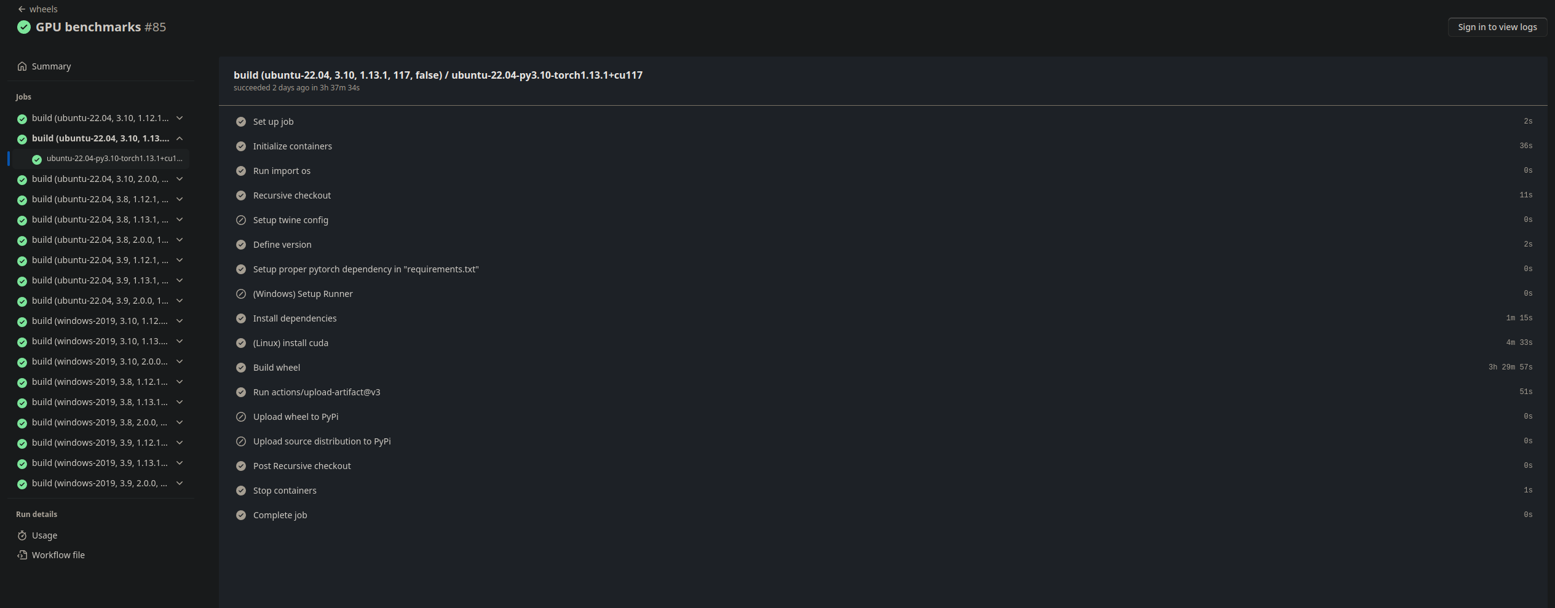Screen dimensions: 1555x608
Task: Go back via the wheels link
Action: tap(43, 9)
